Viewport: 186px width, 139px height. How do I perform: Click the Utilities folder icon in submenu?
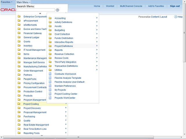(50, 70)
